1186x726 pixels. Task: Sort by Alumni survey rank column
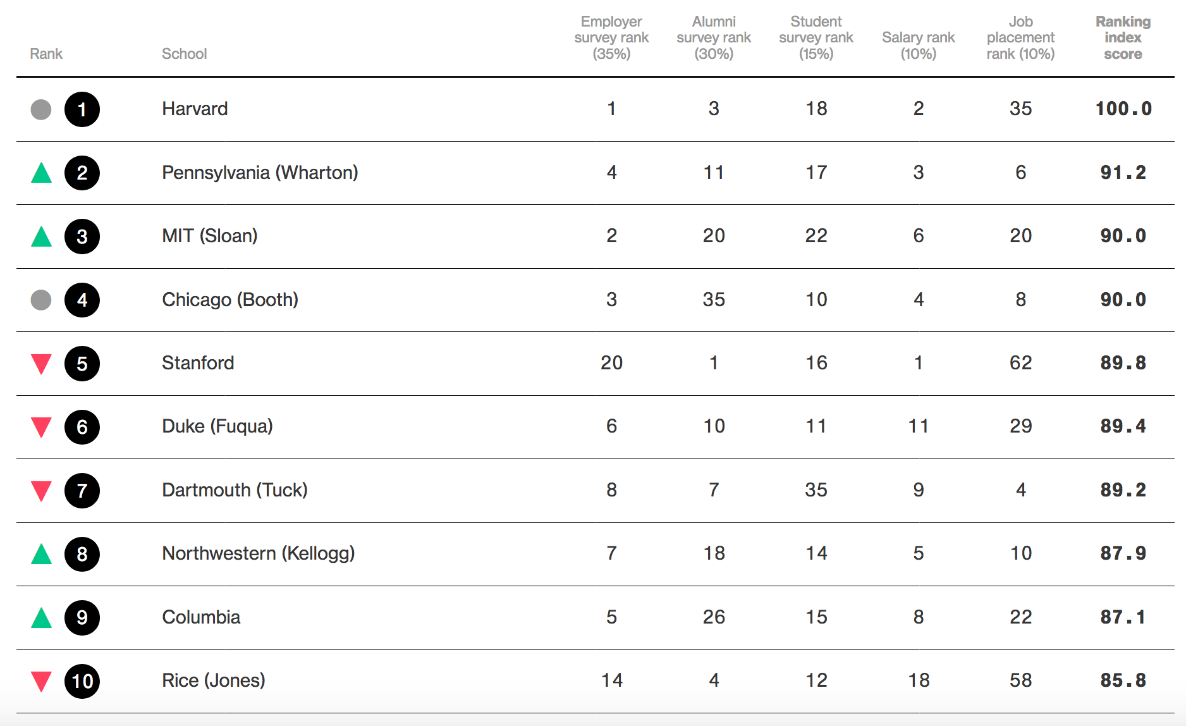pyautogui.click(x=714, y=38)
